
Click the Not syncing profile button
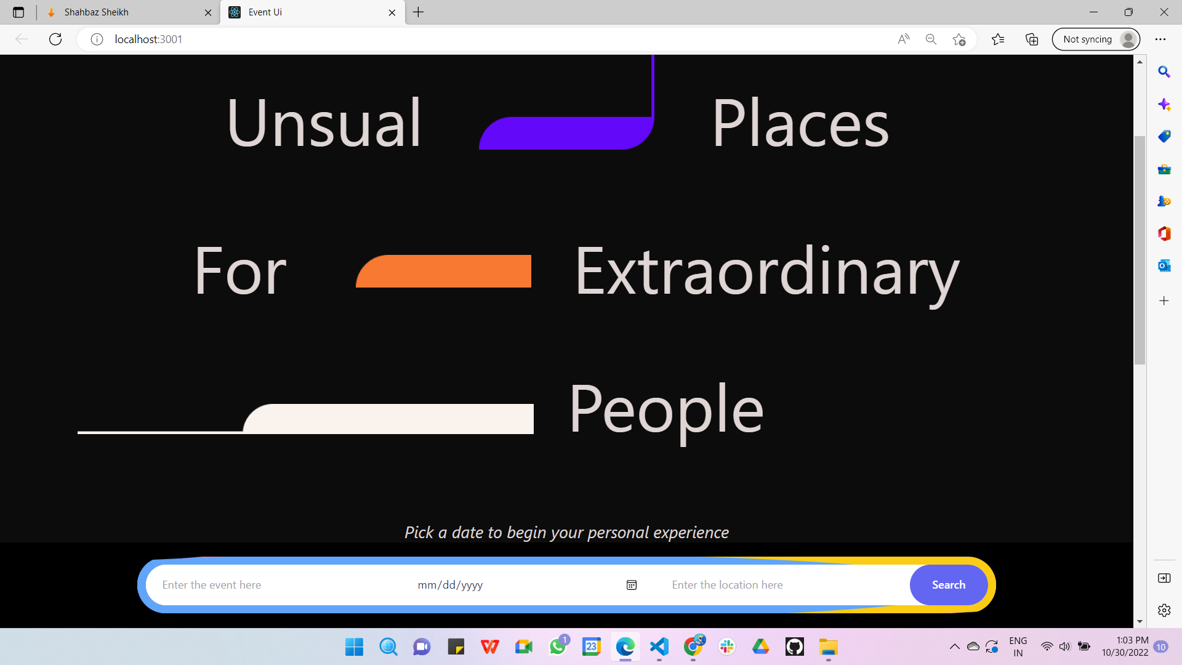1096,39
